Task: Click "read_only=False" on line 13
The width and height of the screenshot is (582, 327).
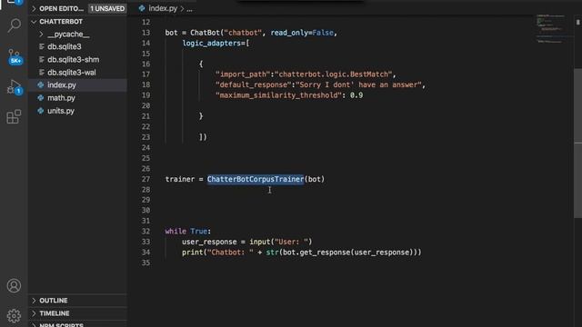Action: [x=302, y=33]
